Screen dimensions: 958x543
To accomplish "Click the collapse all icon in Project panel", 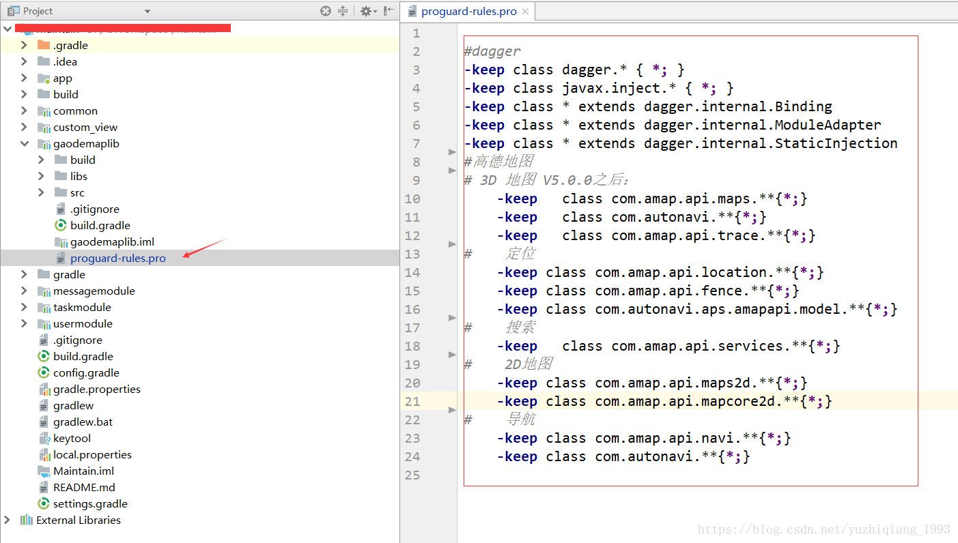I will point(343,11).
